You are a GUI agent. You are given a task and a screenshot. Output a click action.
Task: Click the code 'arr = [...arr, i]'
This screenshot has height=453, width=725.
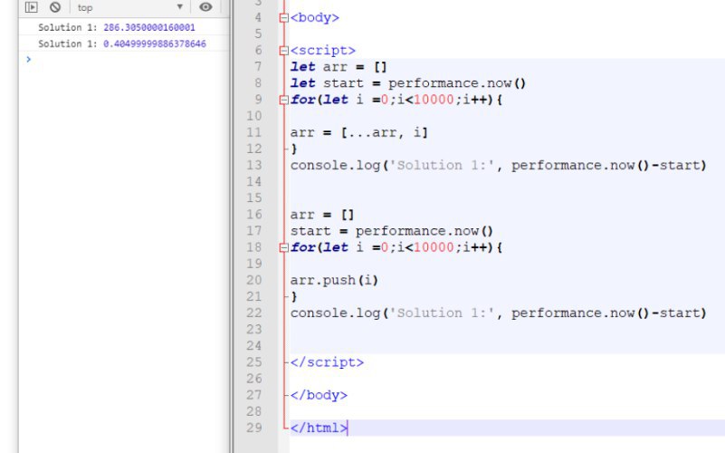[359, 133]
